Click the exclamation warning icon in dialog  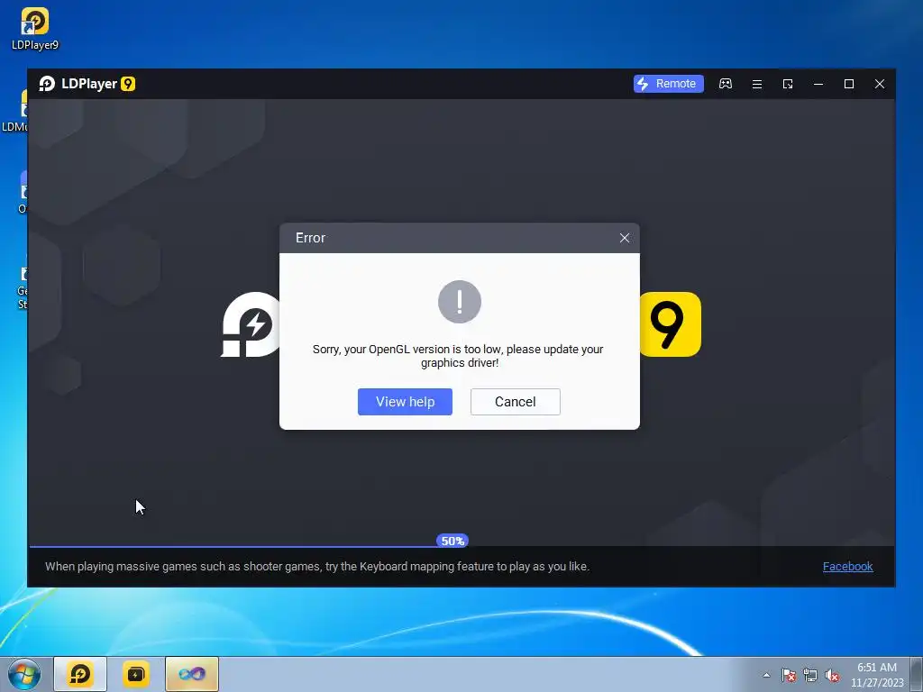point(459,301)
